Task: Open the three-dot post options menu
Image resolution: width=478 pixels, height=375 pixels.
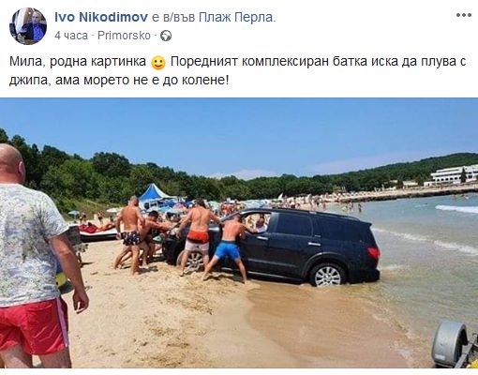Action: (463, 15)
